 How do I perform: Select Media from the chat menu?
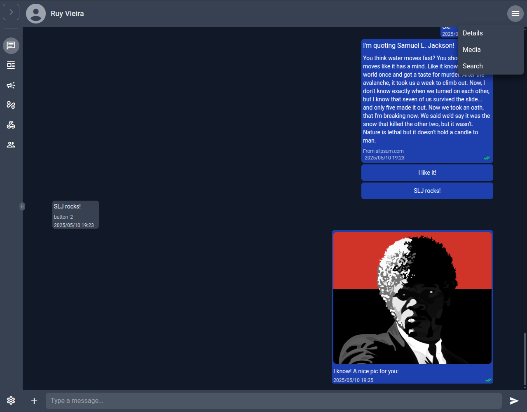pos(472,50)
